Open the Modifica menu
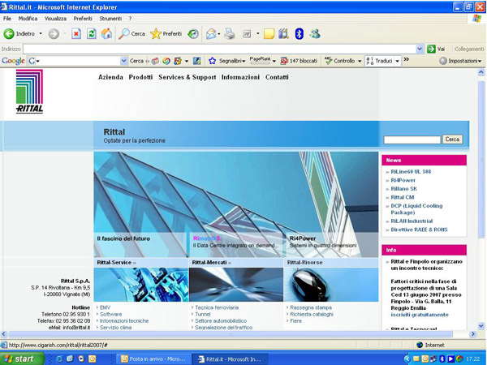The width and height of the screenshot is (487, 365). tap(28, 19)
